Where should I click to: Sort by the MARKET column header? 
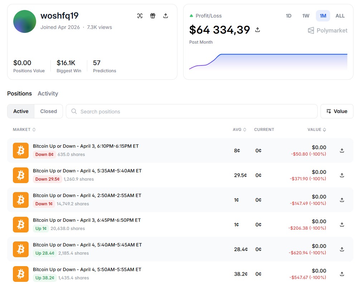coord(24,129)
